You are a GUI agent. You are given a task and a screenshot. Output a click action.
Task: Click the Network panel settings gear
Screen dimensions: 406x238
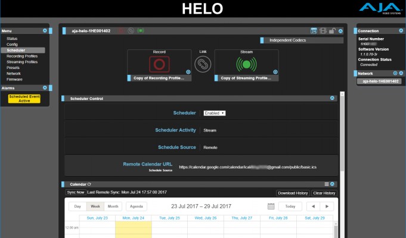395,73
